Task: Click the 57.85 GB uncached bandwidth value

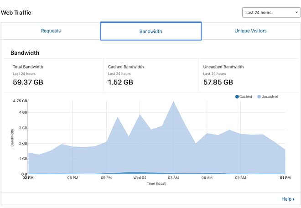Action: click(x=218, y=82)
